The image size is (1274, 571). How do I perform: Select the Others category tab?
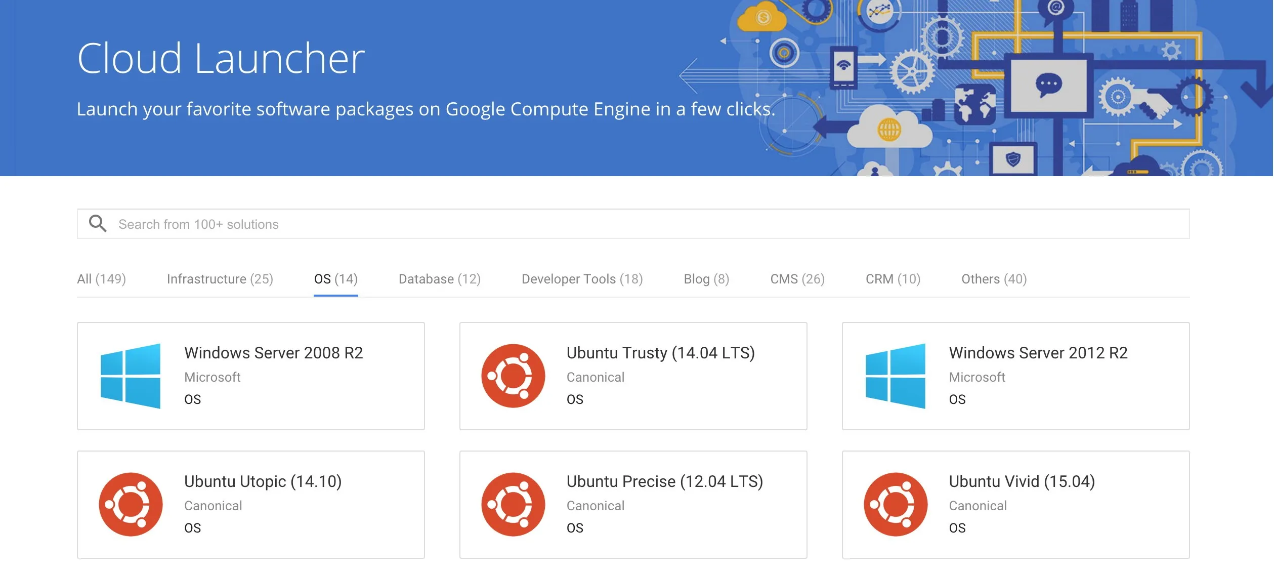click(993, 278)
